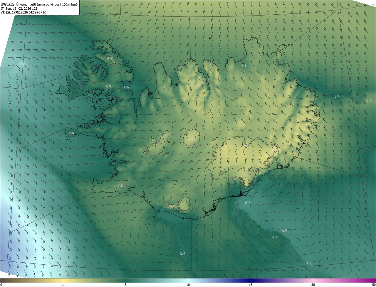Select the valid time "VT: þri. 17.02.2026 01Z (+37 h)"

point(23,12)
